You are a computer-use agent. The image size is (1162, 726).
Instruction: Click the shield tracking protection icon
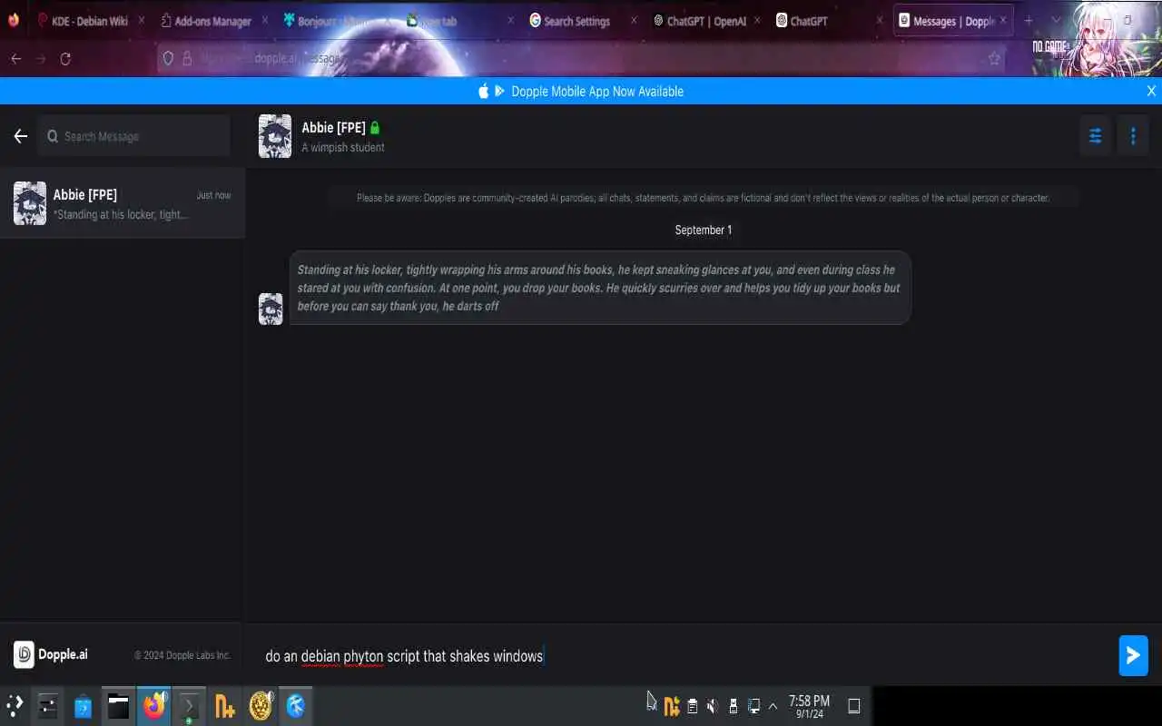(x=168, y=59)
